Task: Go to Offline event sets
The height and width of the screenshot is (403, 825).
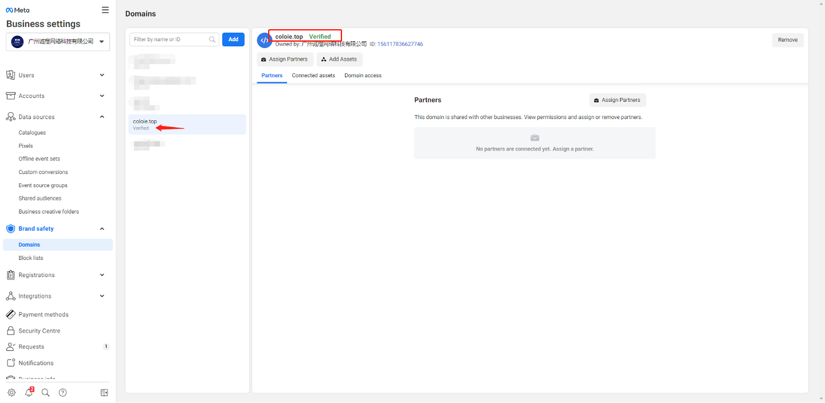Action: tap(39, 159)
